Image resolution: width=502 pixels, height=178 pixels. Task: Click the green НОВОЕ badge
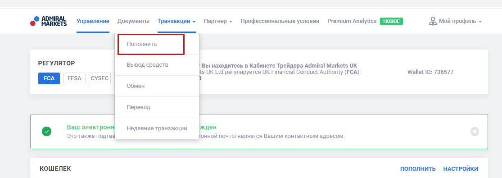(x=391, y=22)
